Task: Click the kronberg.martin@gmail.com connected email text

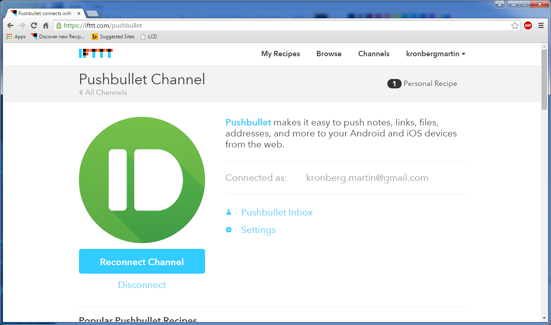Action: tap(367, 178)
